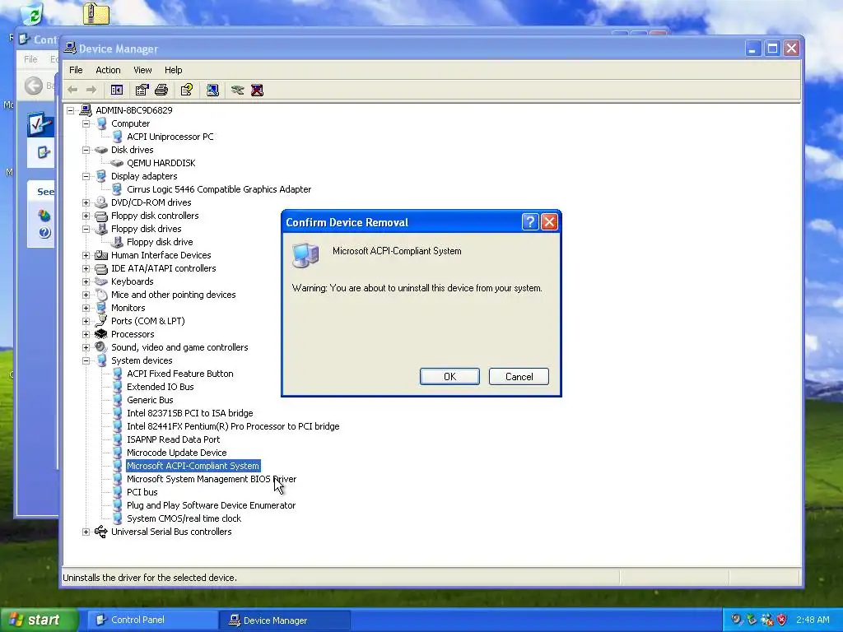Click Cancel in Confirm Device Removal dialog
Viewport: 843px width, 632px height.
pos(519,377)
